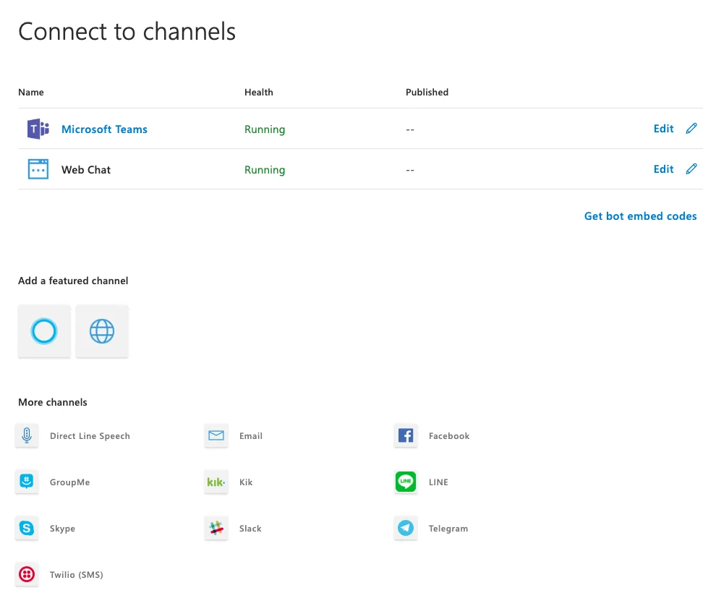Click the Kik channel icon
The width and height of the screenshot is (716, 593).
[x=216, y=482]
